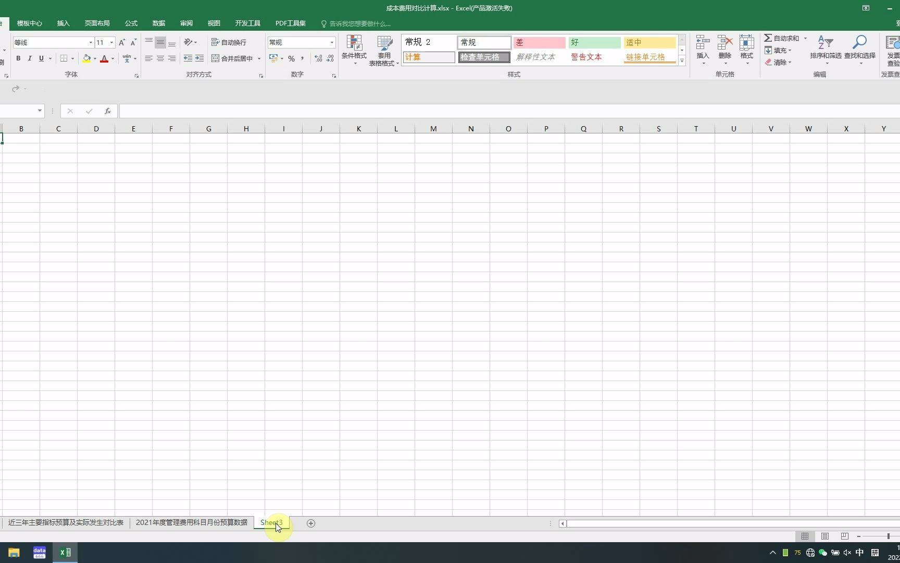The height and width of the screenshot is (563, 900).
Task: Click 合并后居中 merge and center
Action: pos(232,58)
